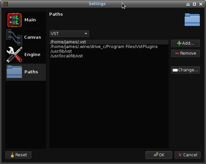Select the /usr/local/lib/vst path
Screen dimensions: 206x164
coord(66,56)
